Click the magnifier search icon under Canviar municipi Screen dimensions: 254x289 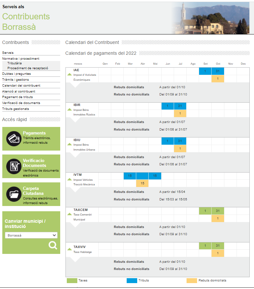coord(53,245)
